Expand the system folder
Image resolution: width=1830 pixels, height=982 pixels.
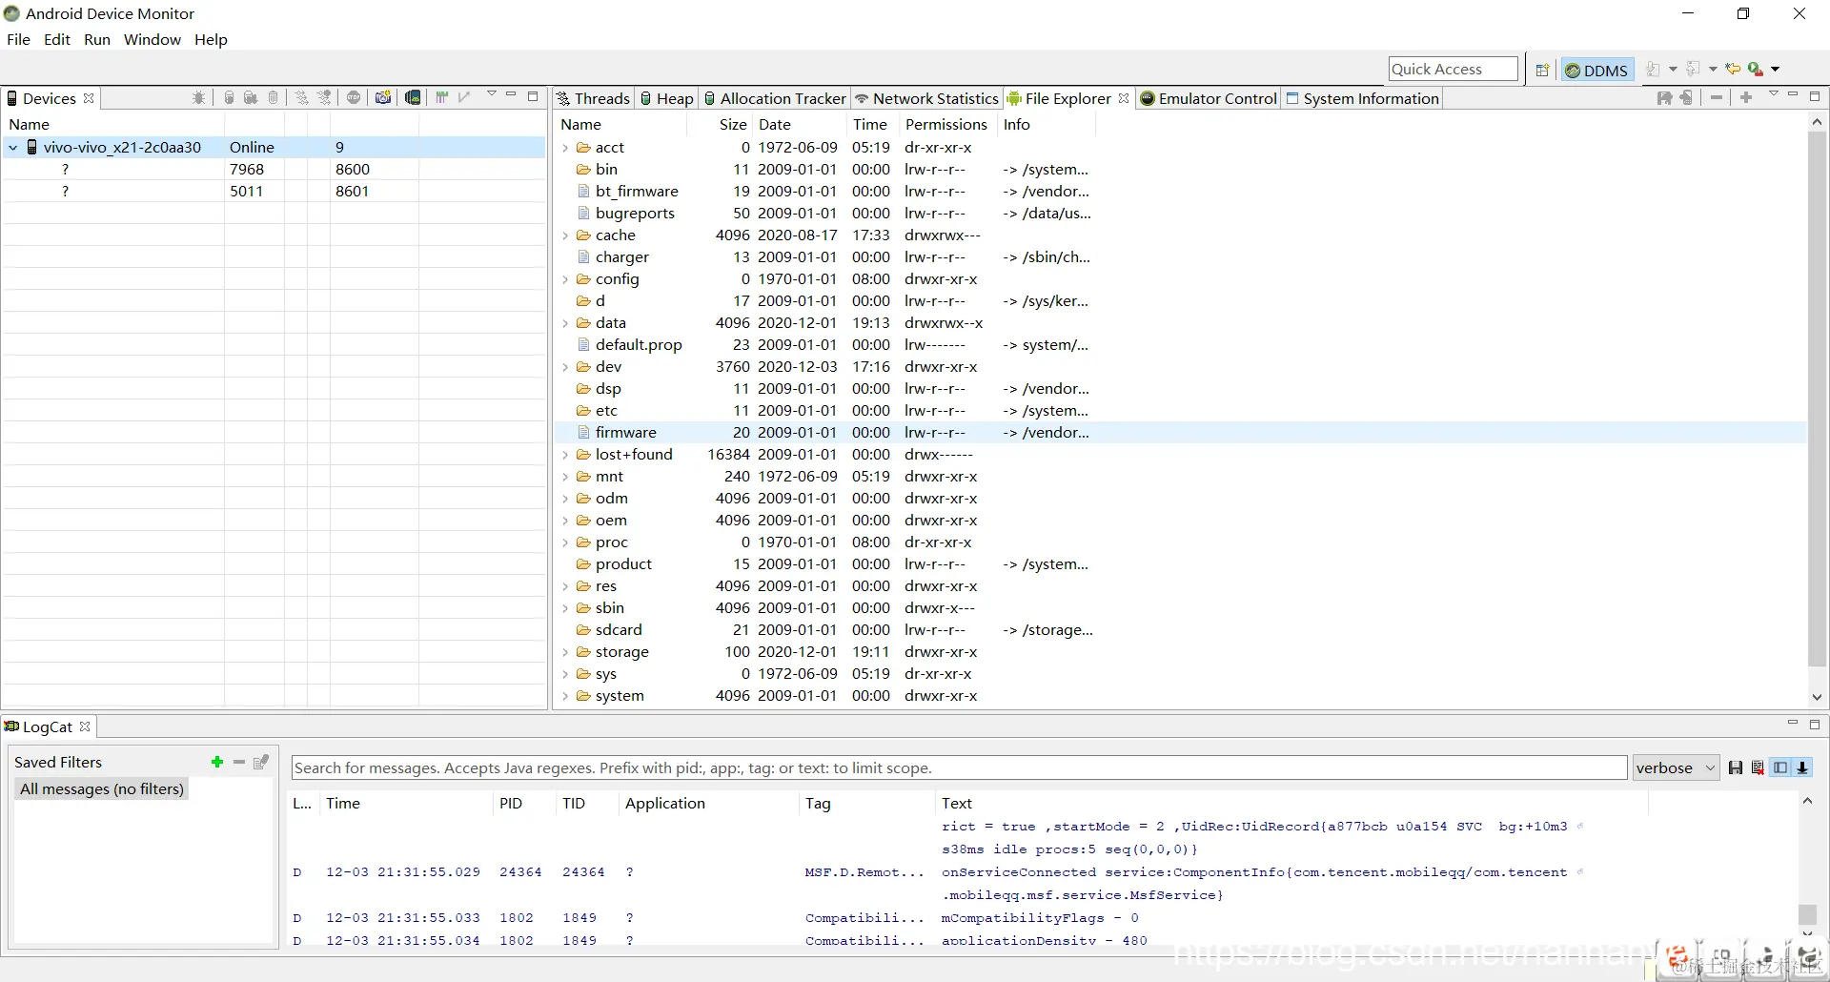[x=565, y=696]
